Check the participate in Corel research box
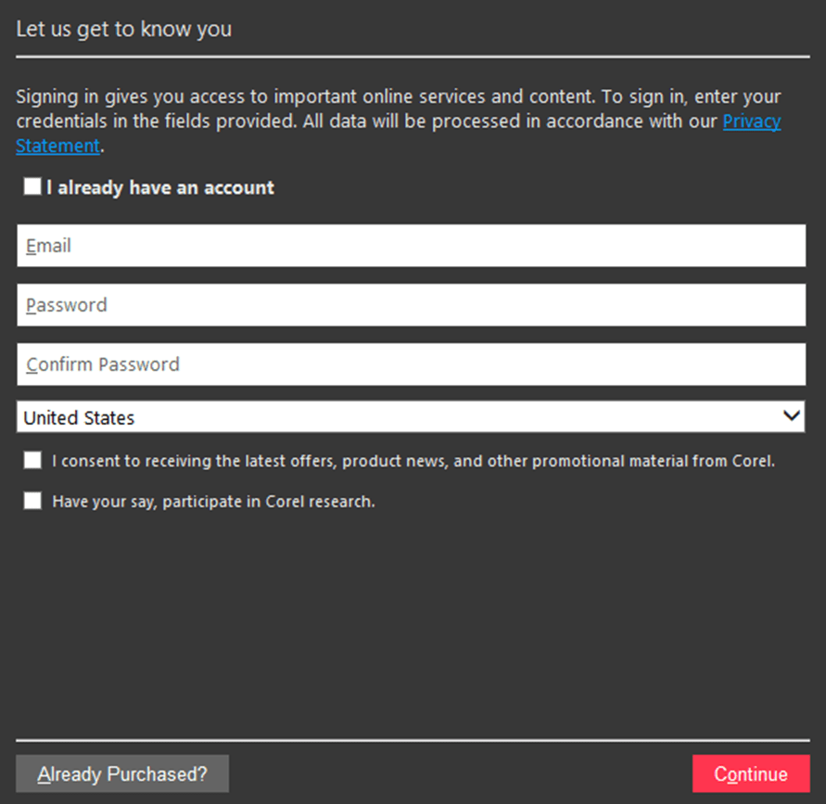 (33, 501)
